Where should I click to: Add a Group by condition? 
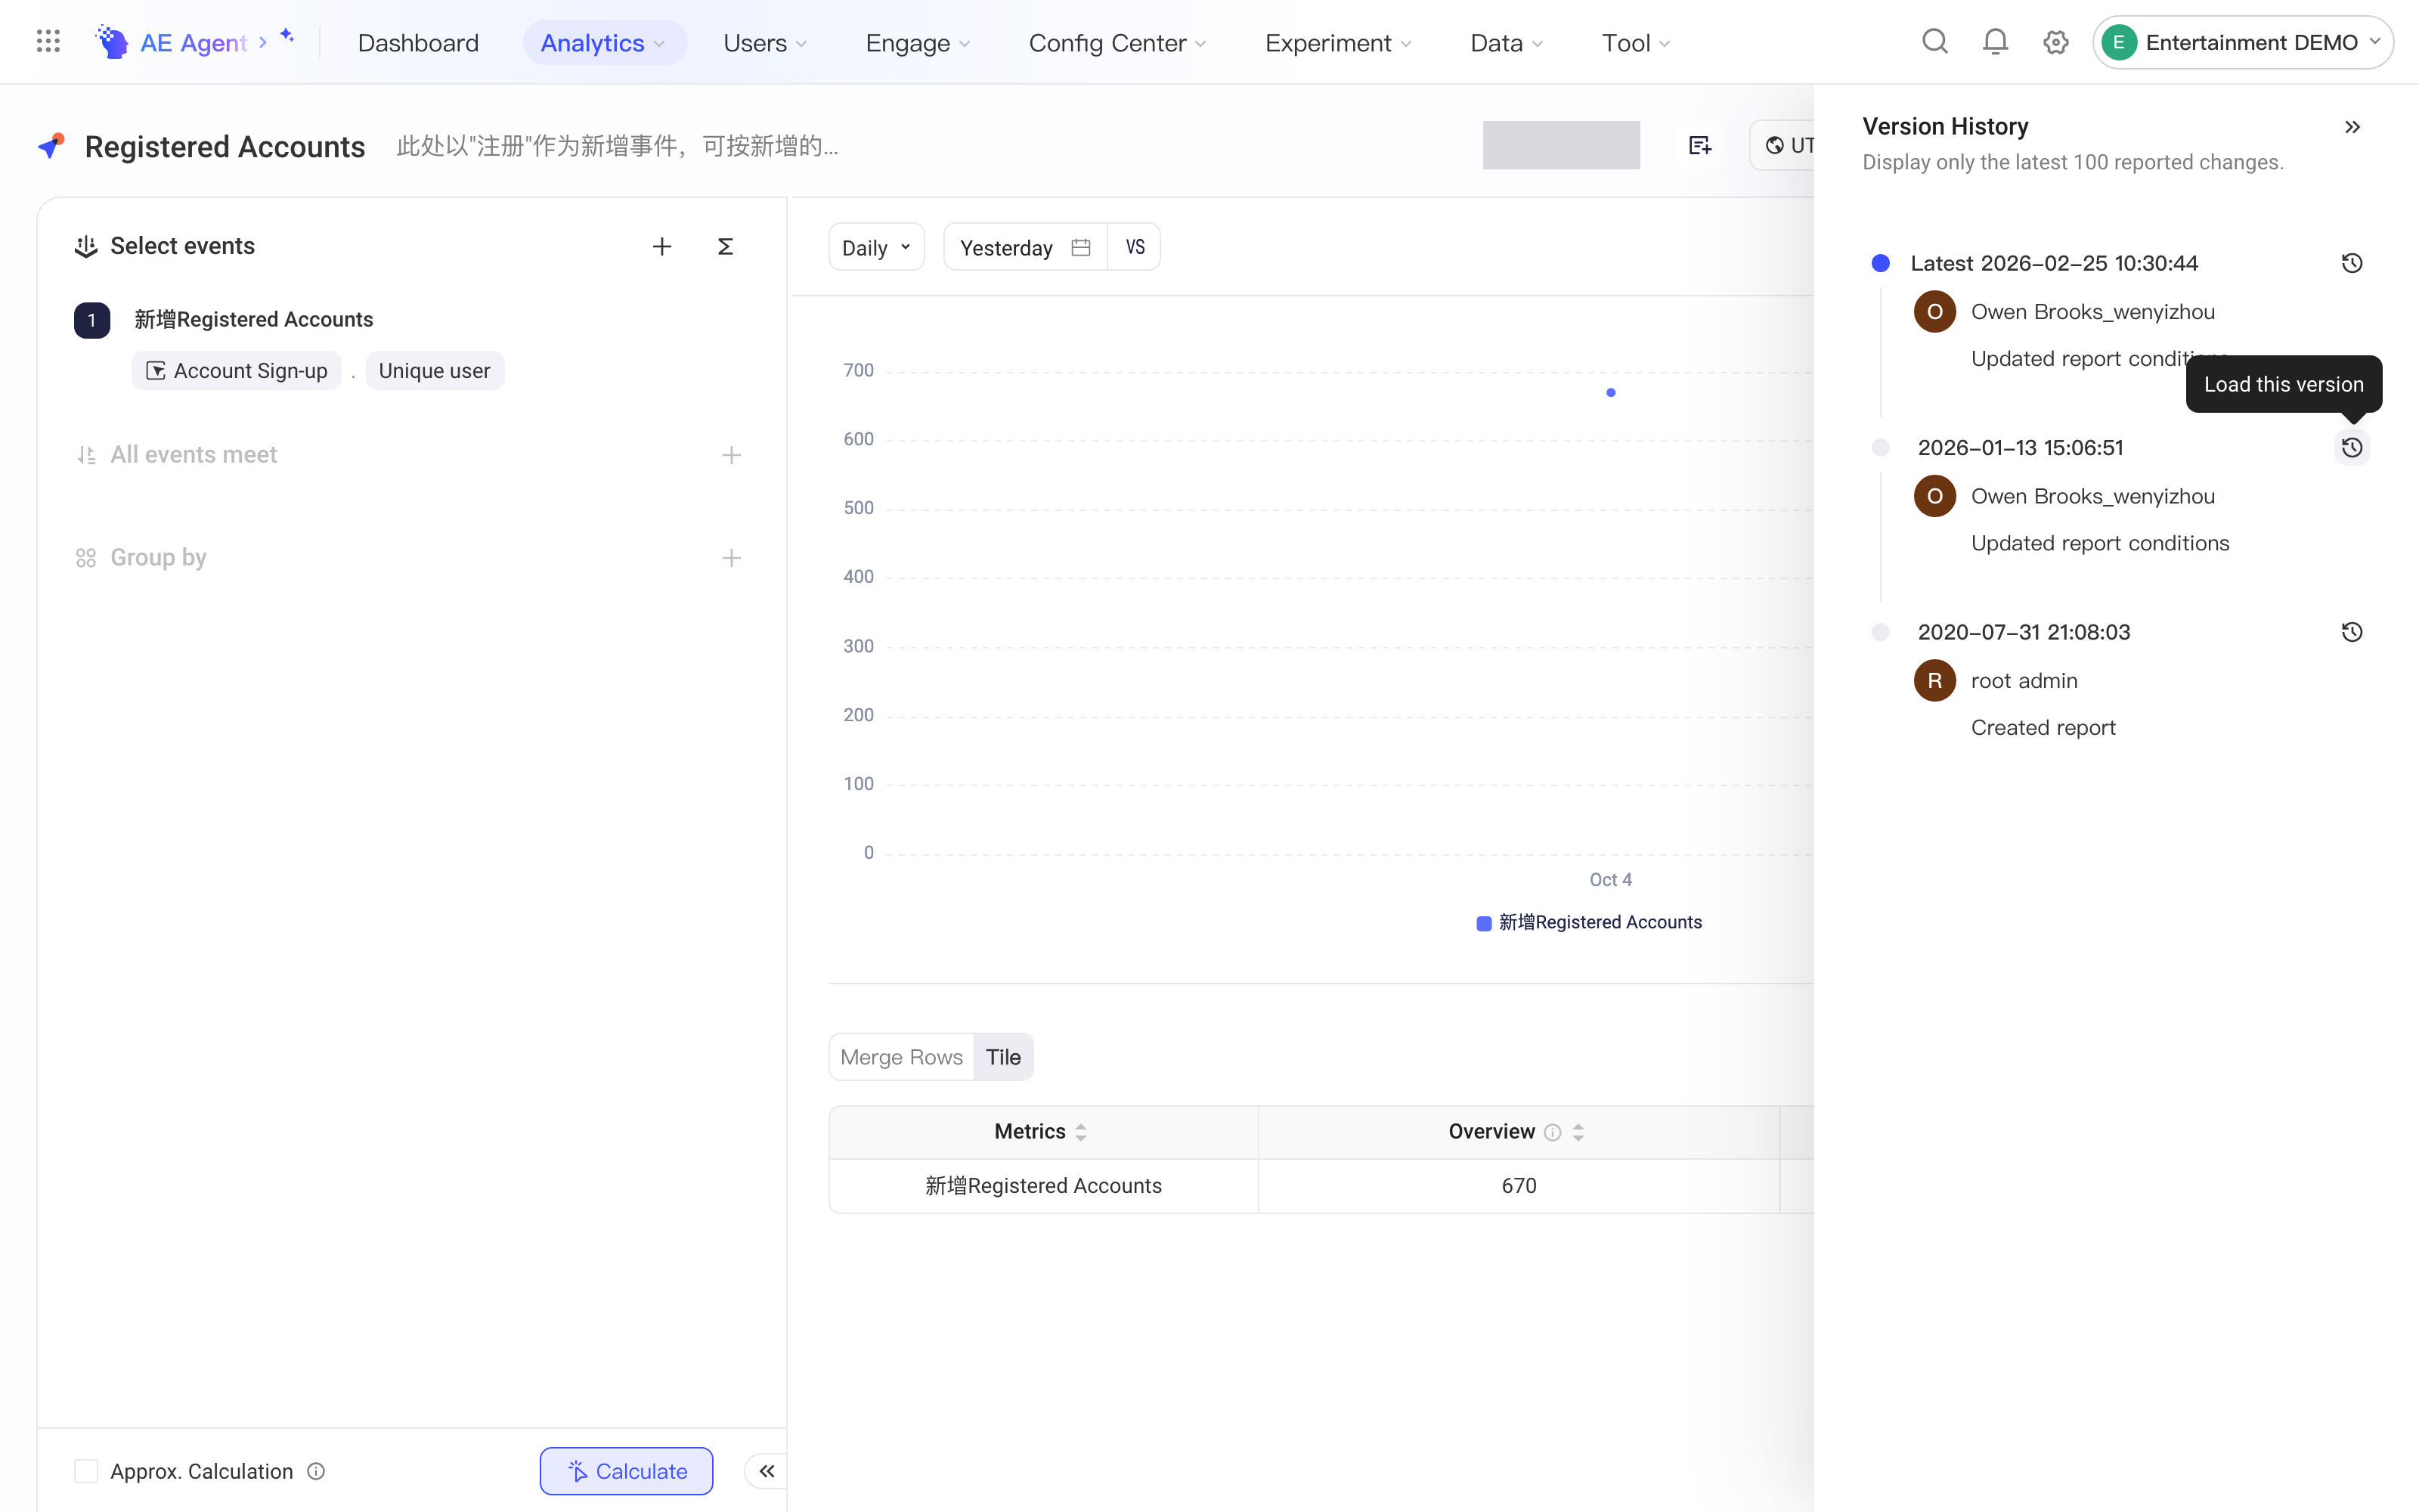coord(732,558)
